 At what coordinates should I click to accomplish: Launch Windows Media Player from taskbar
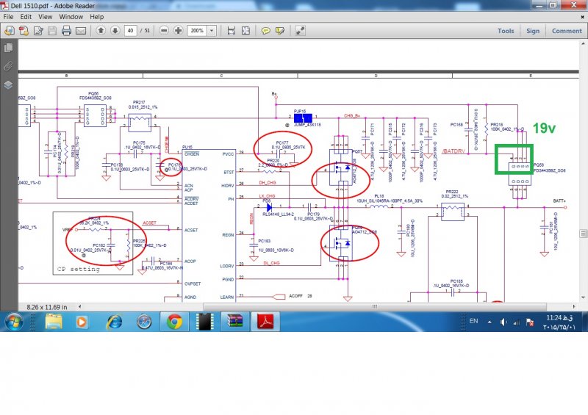[82, 322]
